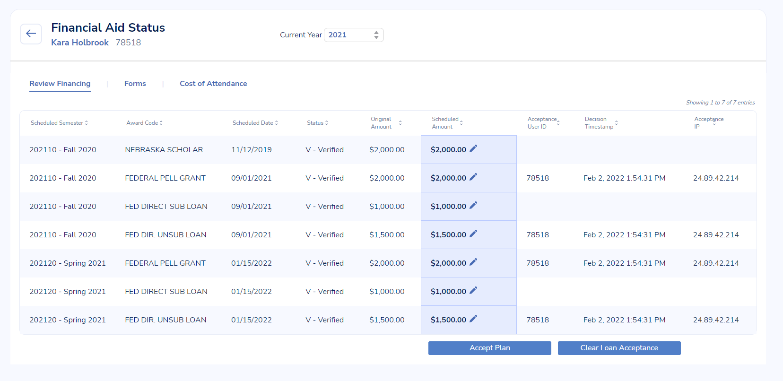Open student name Kara Holbrook link
The height and width of the screenshot is (381, 783).
coord(80,43)
